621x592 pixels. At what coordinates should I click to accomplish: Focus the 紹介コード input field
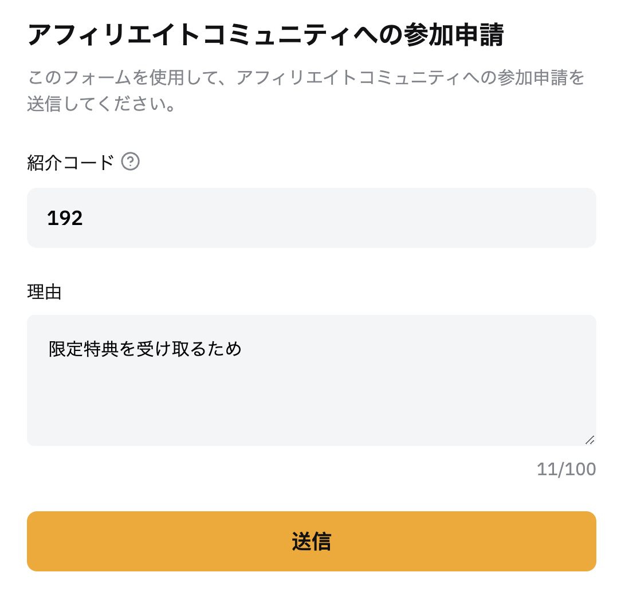311,218
